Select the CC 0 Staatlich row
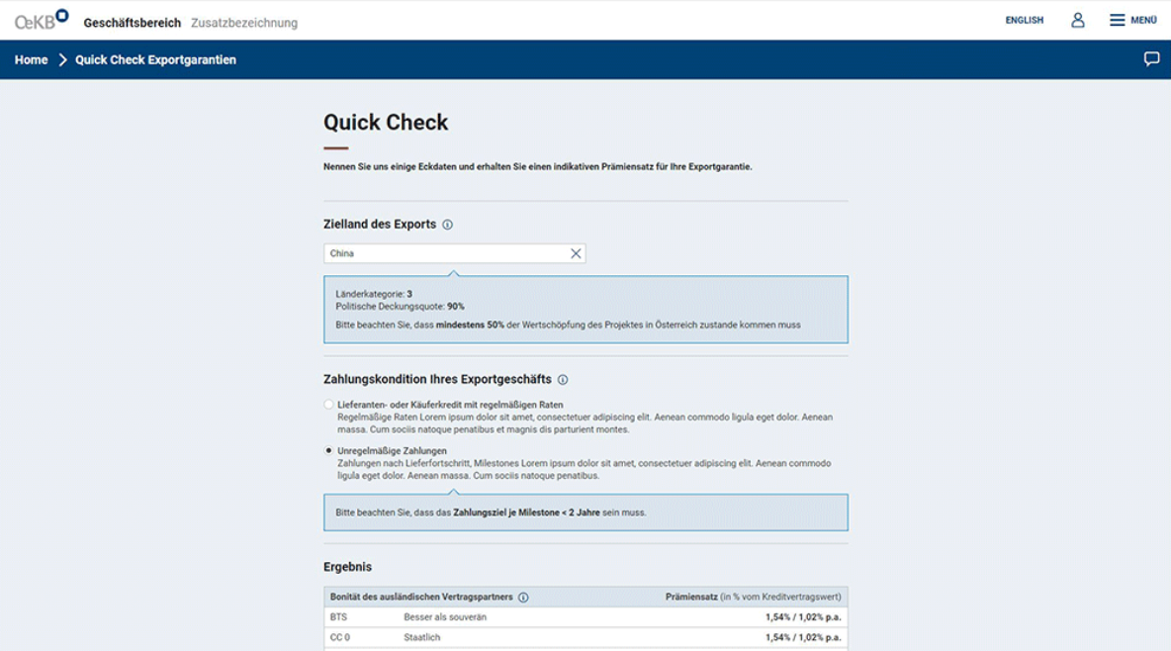The image size is (1171, 651). tap(585, 638)
